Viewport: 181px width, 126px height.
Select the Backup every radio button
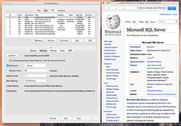click(8, 71)
